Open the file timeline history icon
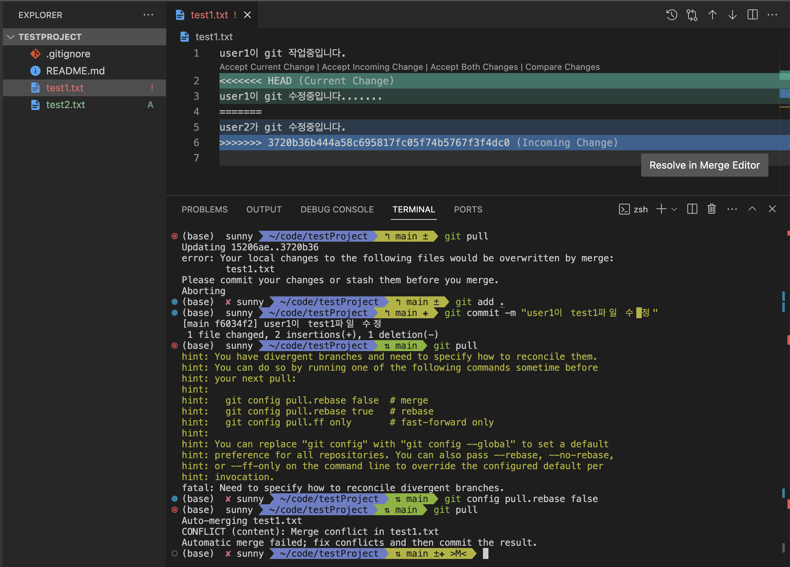The width and height of the screenshot is (790, 567). click(x=671, y=15)
